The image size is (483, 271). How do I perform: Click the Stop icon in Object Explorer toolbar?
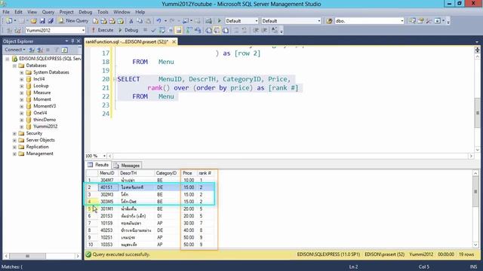click(x=48, y=50)
